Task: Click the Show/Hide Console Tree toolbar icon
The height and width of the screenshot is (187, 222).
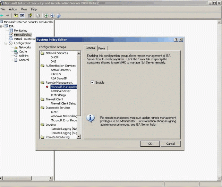Action: pos(22,16)
